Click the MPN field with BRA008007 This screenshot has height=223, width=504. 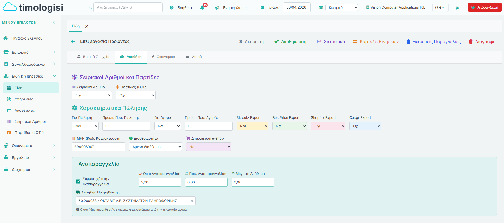(x=99, y=147)
